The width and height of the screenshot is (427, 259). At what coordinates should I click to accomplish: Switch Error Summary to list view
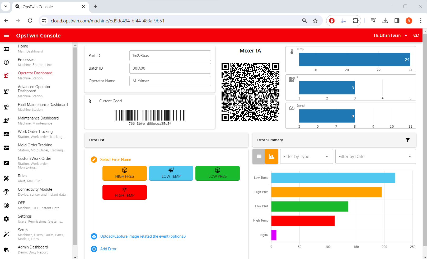(259, 156)
